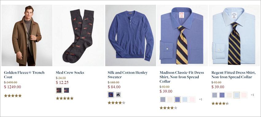261x117 pixels.
Task: Open the Golden Fleece Trench Coat product image
Action: 27,36
